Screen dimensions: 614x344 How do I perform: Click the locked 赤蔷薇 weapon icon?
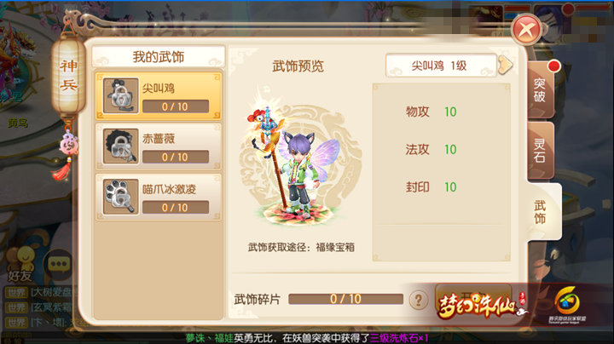pyautogui.click(x=120, y=146)
